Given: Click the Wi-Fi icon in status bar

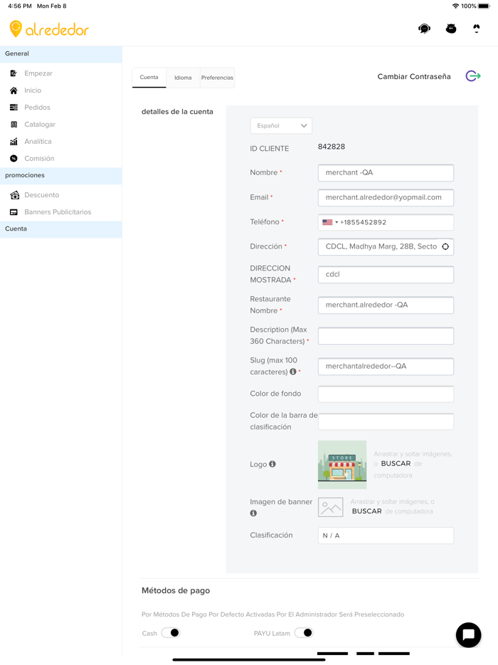Looking at the screenshot, I should pos(455,6).
